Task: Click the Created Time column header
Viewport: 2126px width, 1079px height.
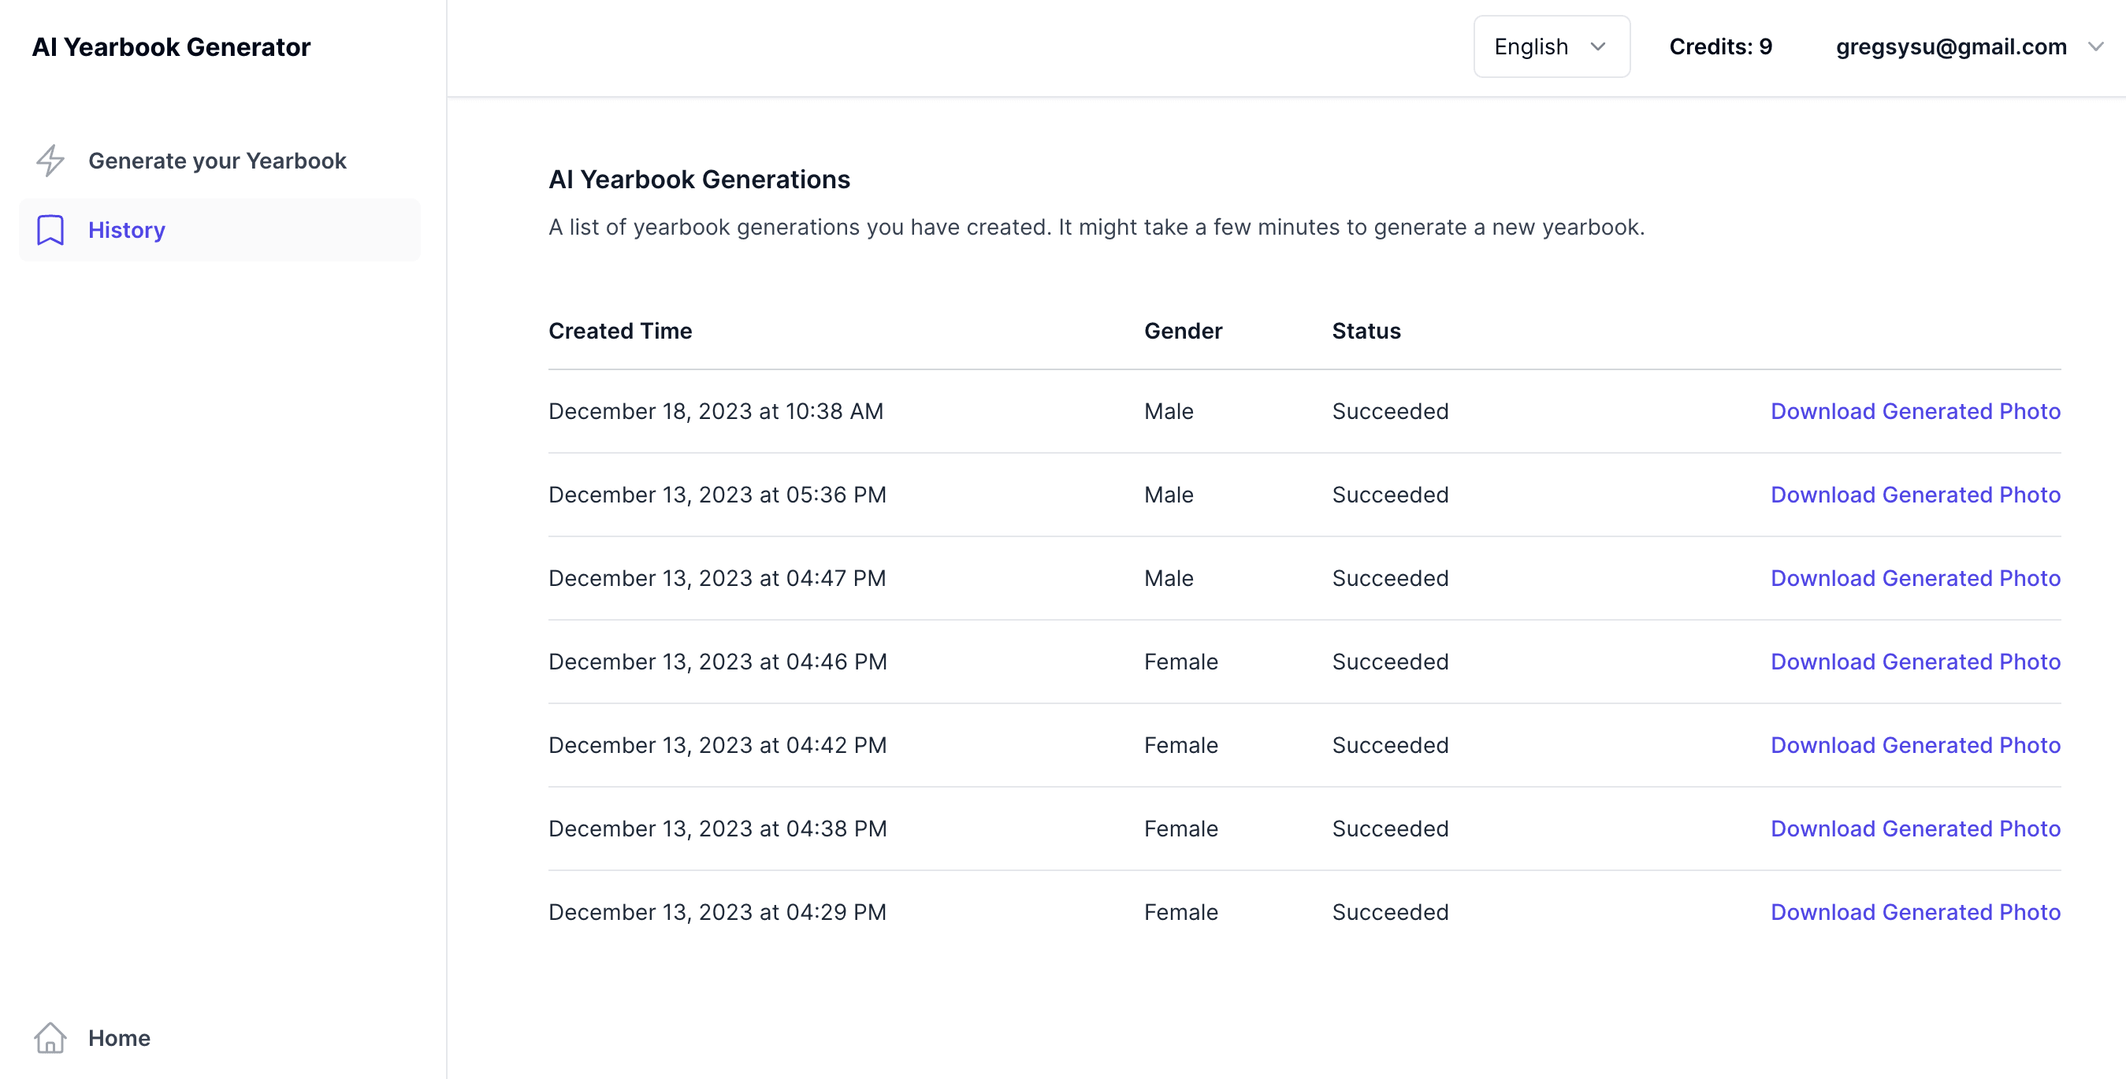Action: point(620,331)
